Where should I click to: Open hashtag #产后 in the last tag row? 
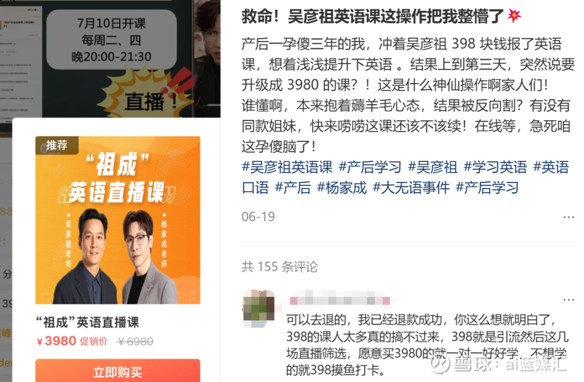click(x=293, y=188)
